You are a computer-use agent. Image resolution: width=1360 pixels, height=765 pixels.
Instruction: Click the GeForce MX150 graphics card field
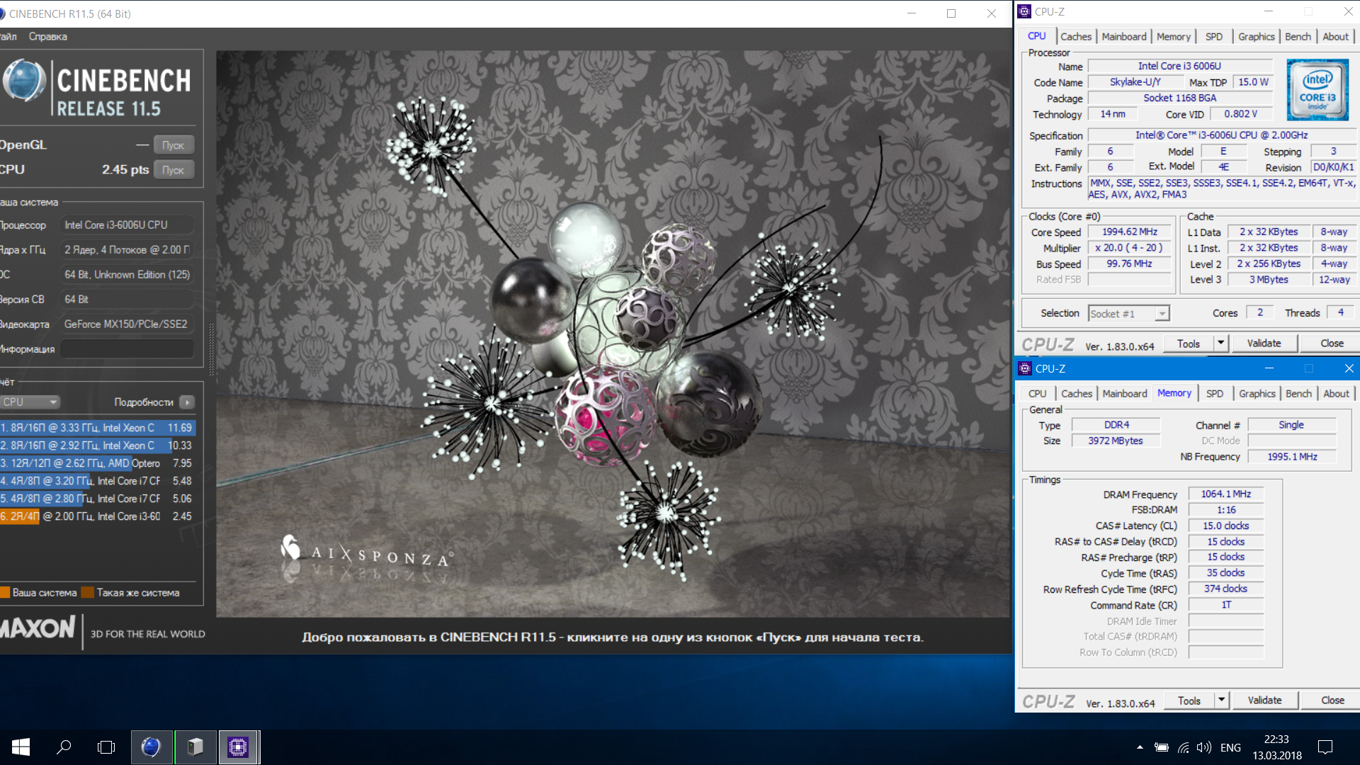[x=127, y=324]
